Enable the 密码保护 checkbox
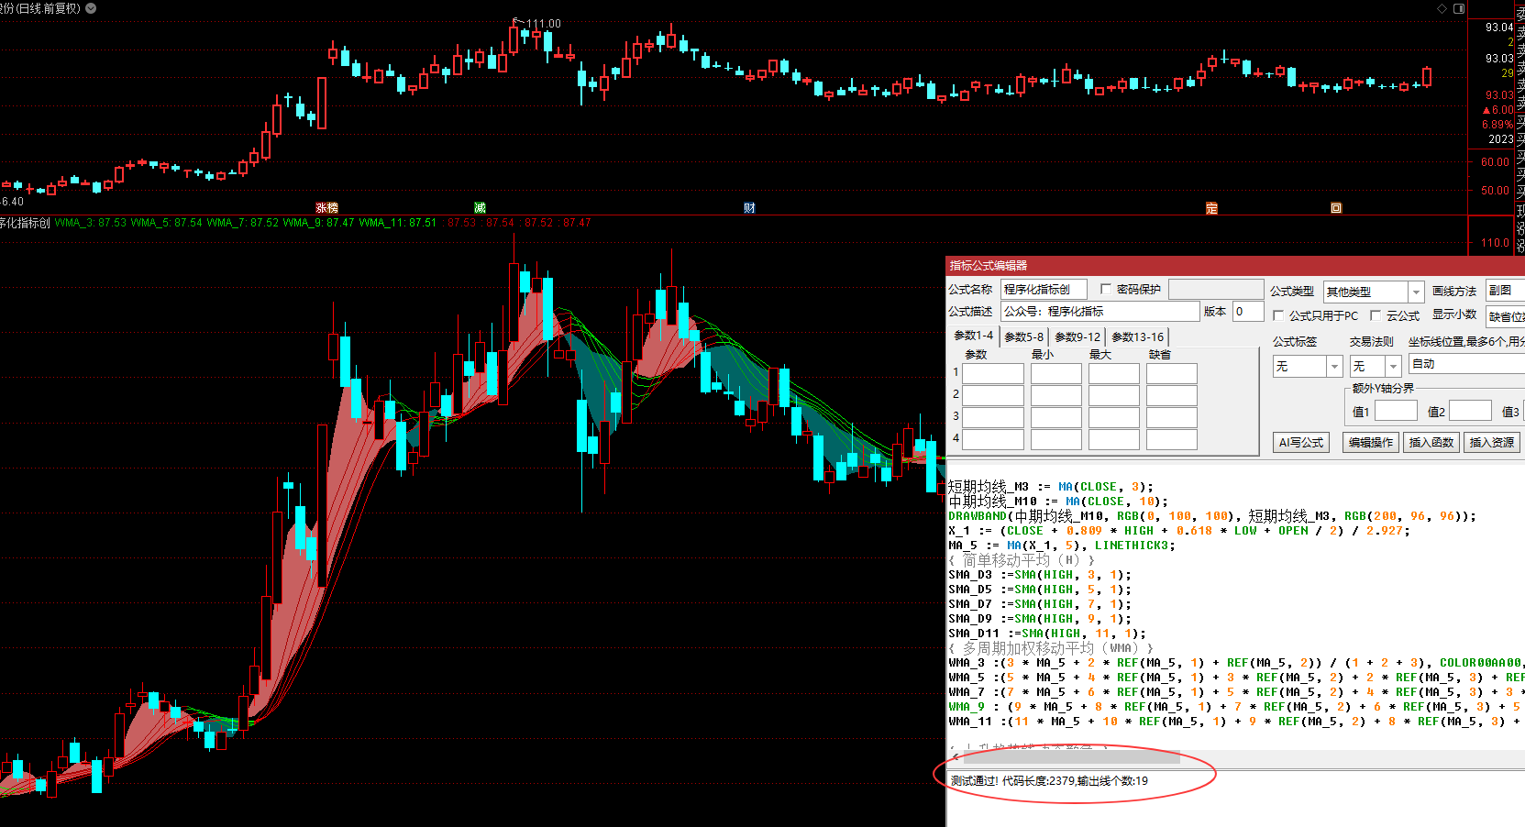This screenshot has height=827, width=1525. click(1106, 289)
